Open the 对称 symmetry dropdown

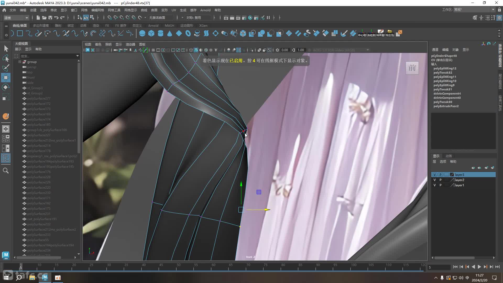[x=198, y=18]
